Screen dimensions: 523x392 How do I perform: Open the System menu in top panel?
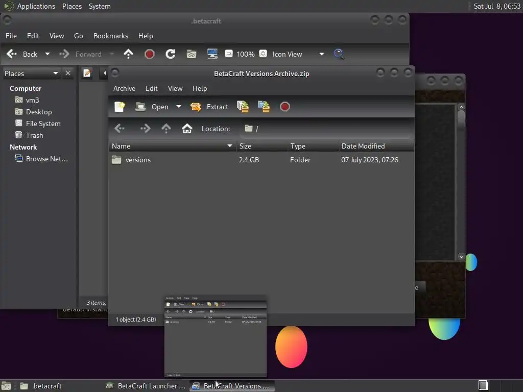click(100, 6)
